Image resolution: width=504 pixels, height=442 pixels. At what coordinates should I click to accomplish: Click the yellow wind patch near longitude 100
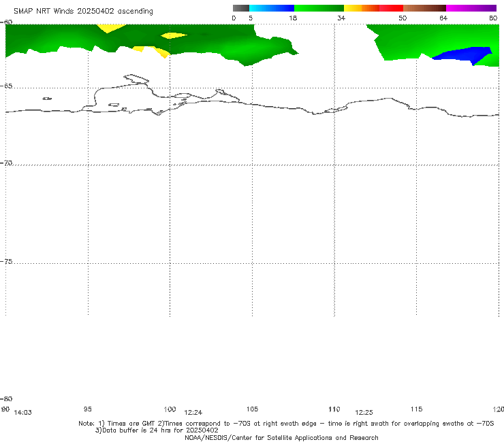click(174, 35)
